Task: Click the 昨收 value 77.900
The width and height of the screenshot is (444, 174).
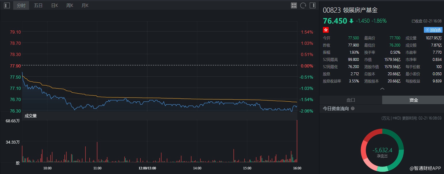Action: pos(353,45)
